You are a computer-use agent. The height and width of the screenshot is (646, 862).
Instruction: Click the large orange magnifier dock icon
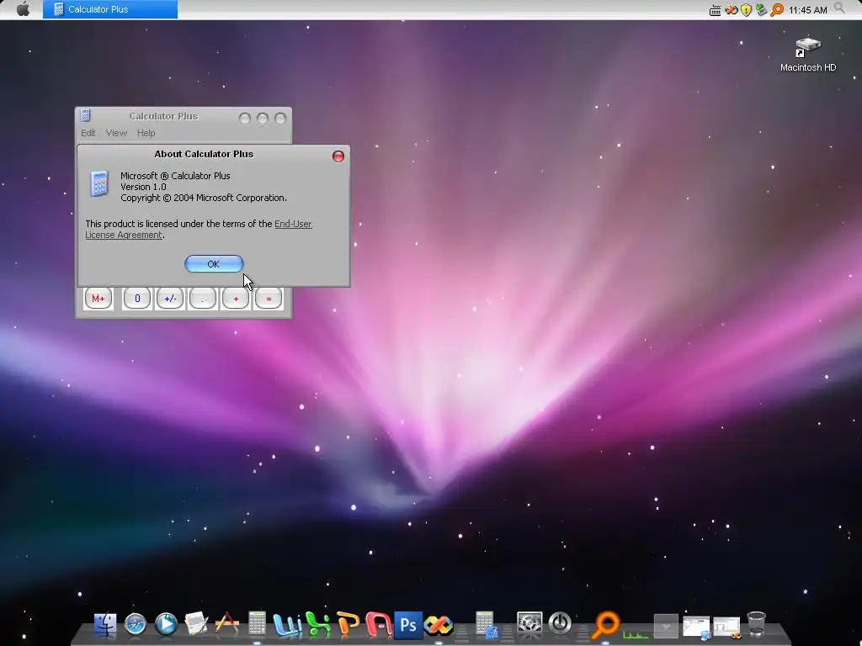click(605, 625)
